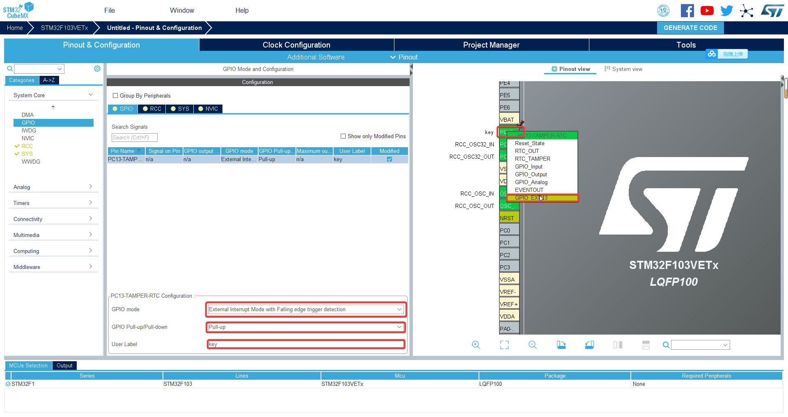Zoom in on the pinout view

point(476,345)
